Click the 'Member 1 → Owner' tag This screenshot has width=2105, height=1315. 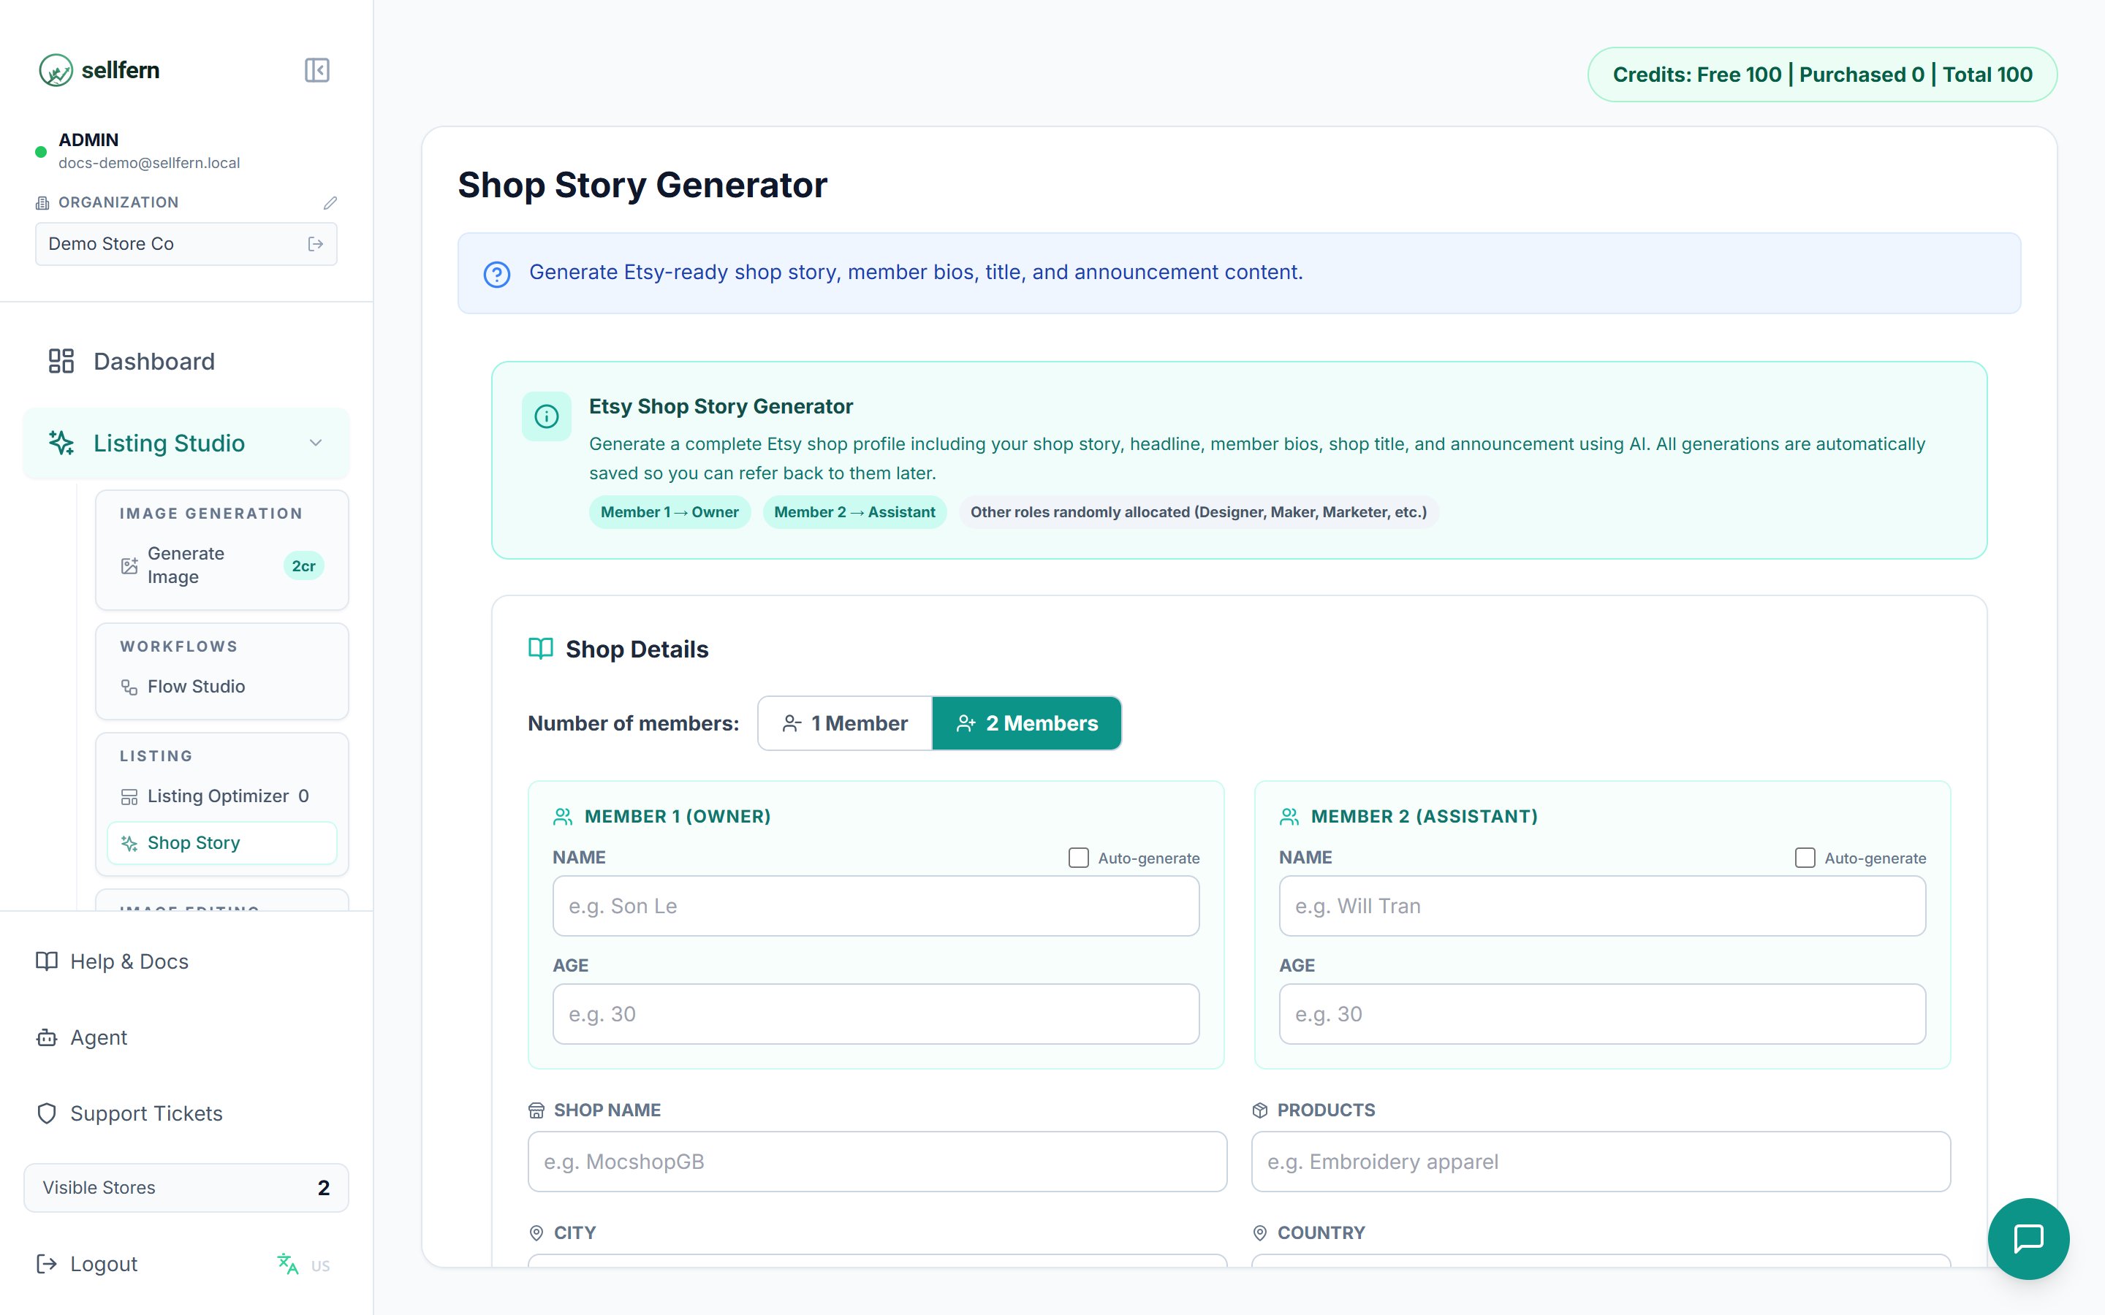[x=669, y=512]
